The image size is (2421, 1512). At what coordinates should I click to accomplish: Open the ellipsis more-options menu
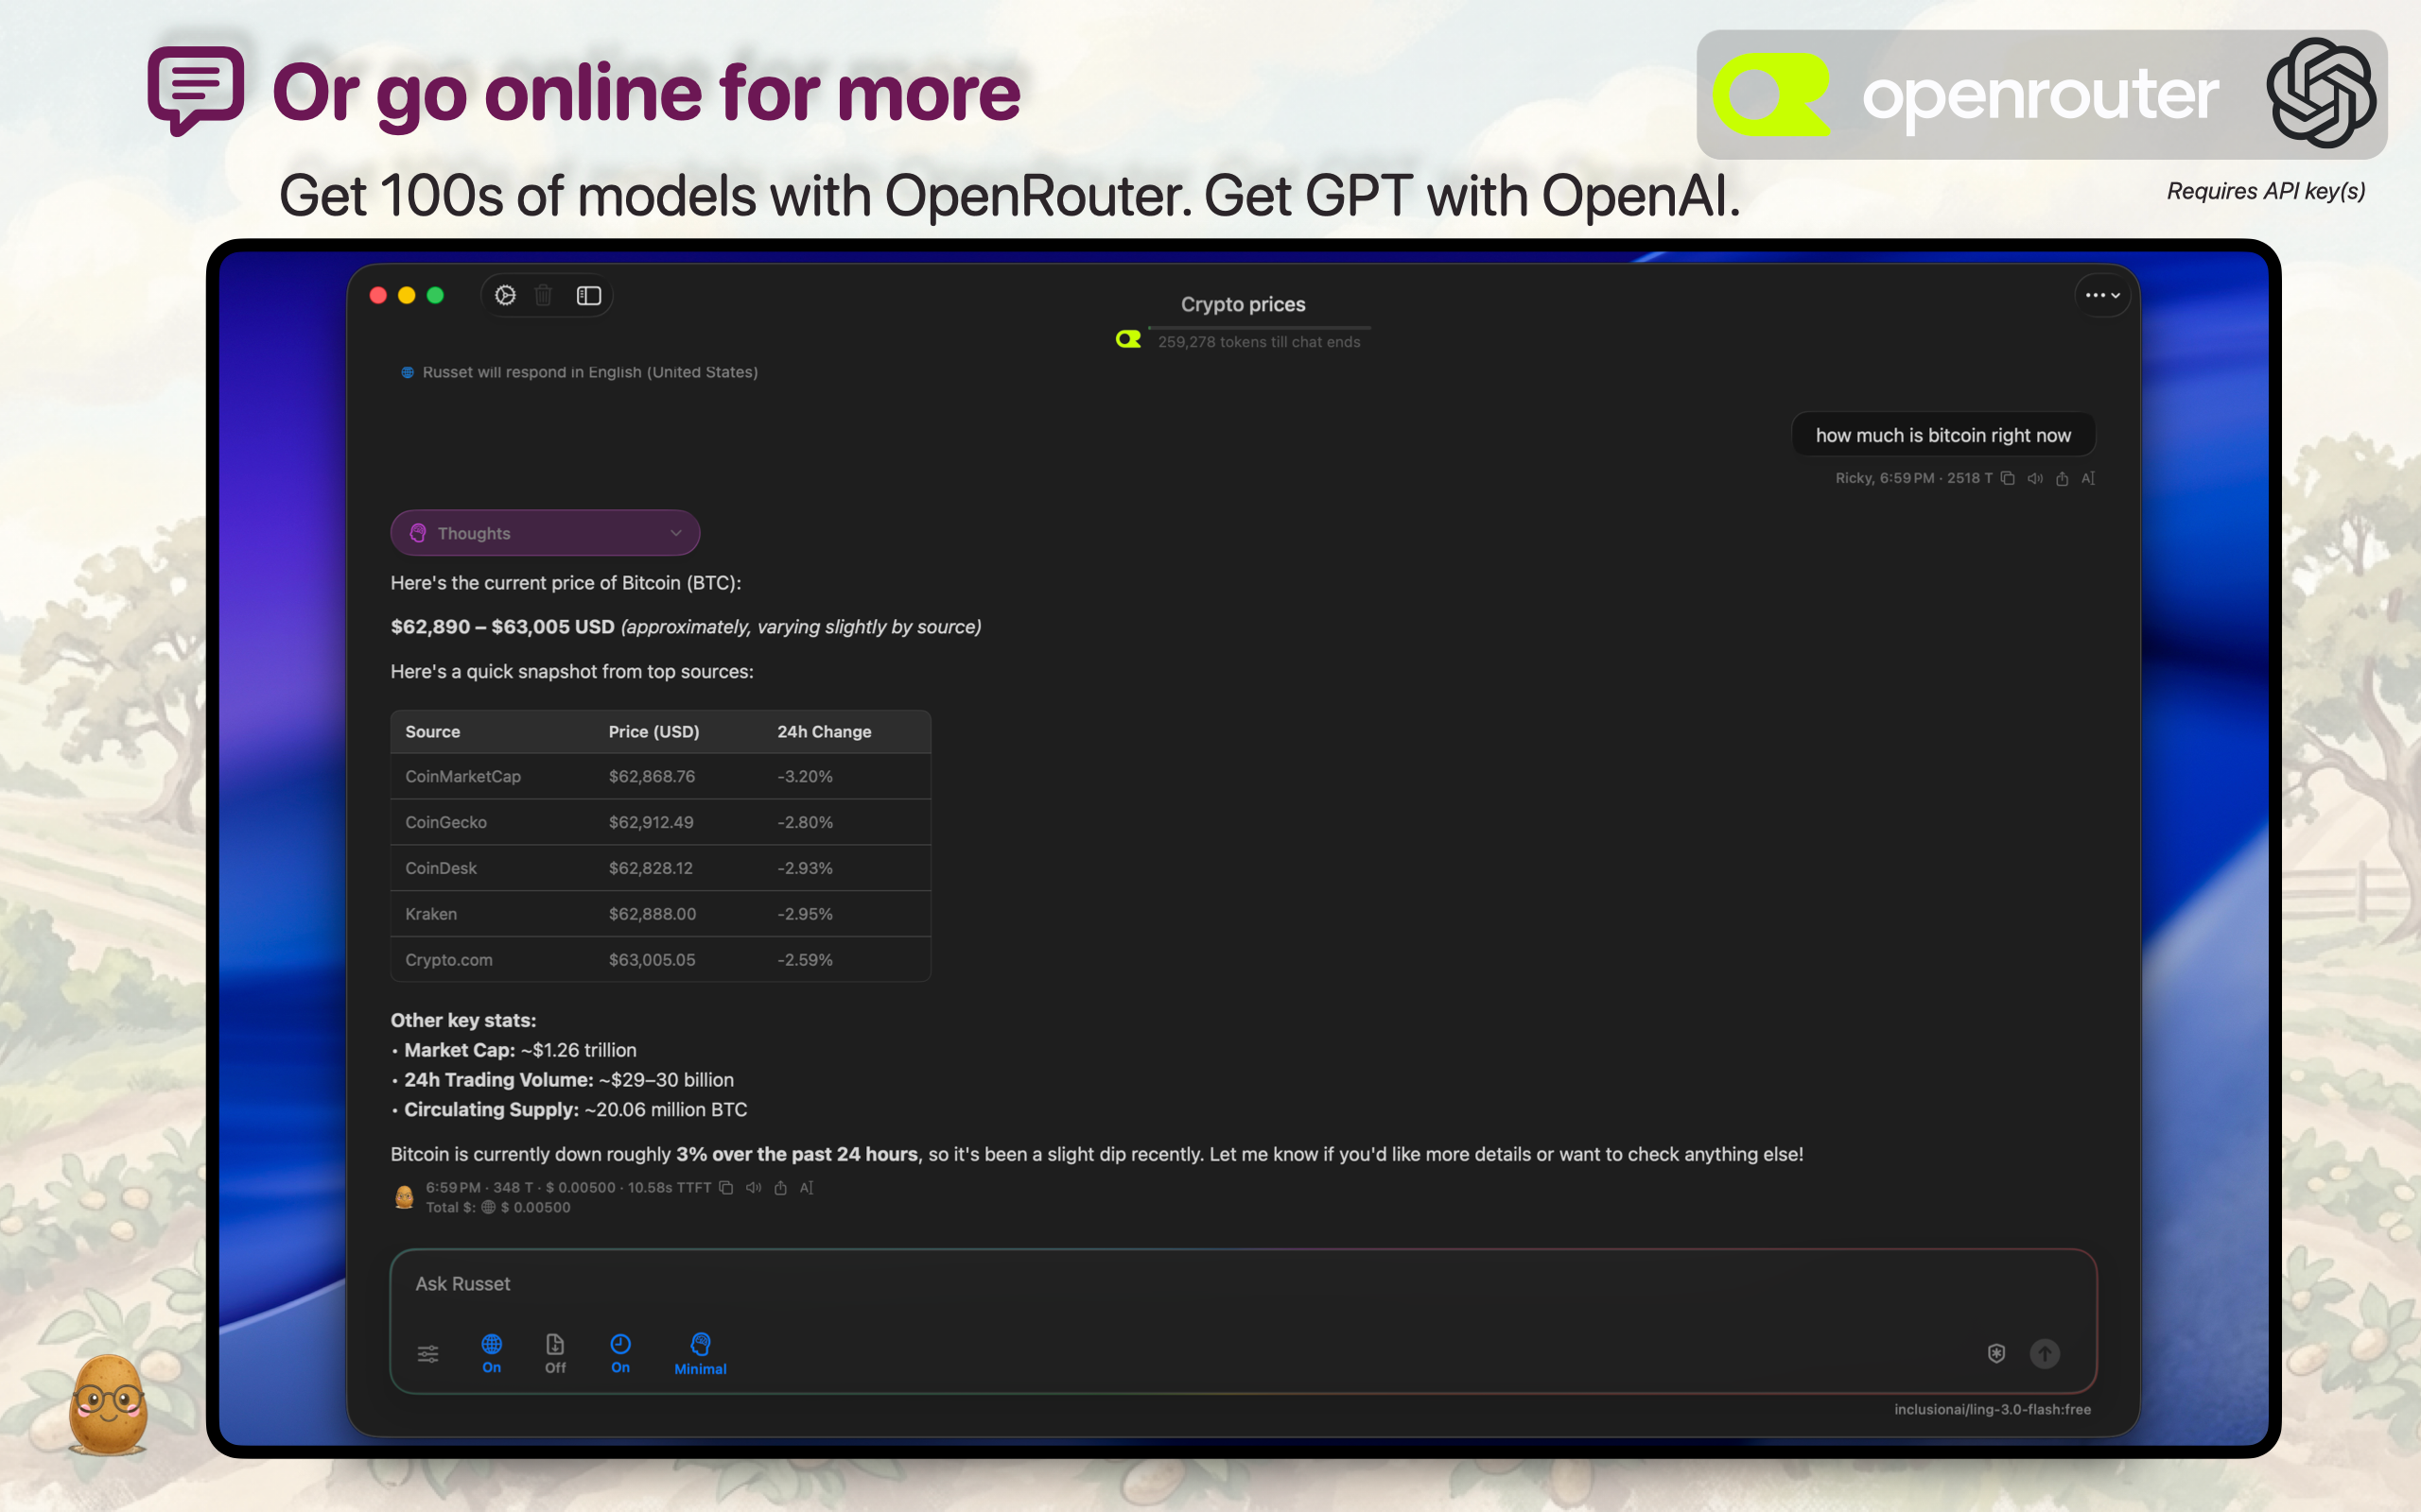tap(2102, 295)
